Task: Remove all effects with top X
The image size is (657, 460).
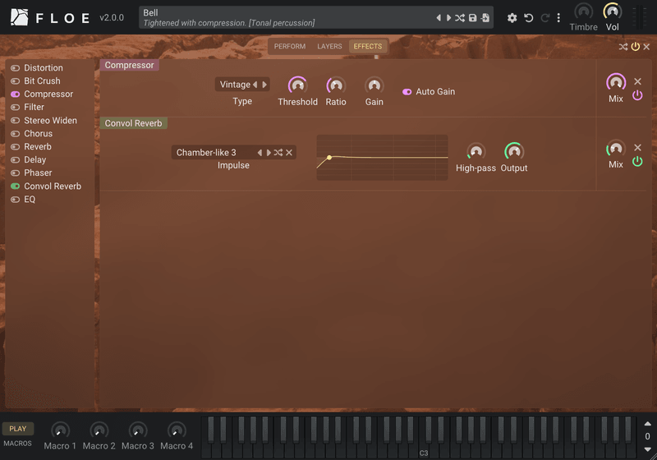Action: (x=646, y=47)
